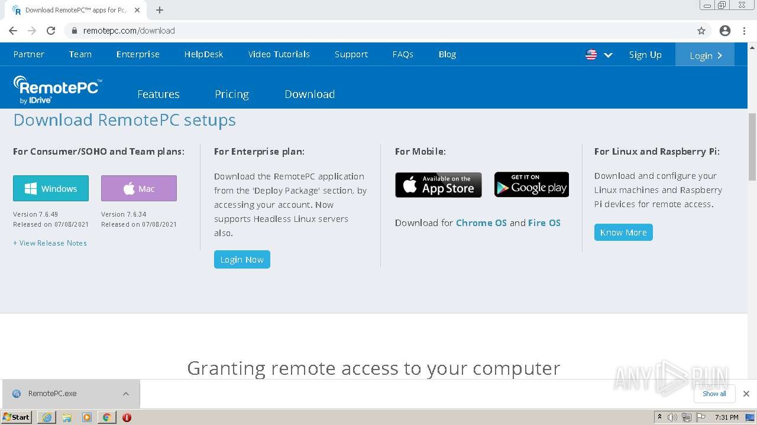Click the Action Center flag tray icon

tap(701, 417)
